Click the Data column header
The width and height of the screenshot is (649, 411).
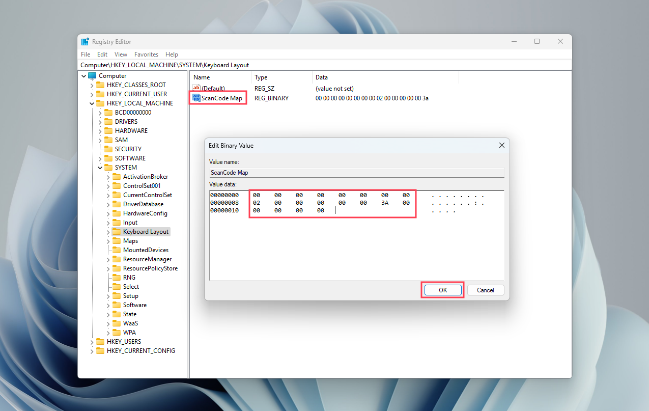pos(385,77)
